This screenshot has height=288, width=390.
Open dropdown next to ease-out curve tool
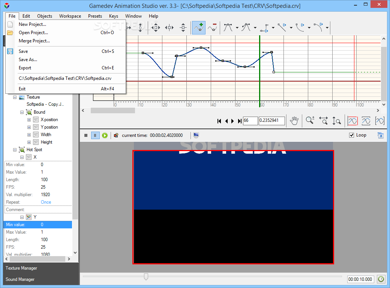pyautogui.click(x=327, y=28)
